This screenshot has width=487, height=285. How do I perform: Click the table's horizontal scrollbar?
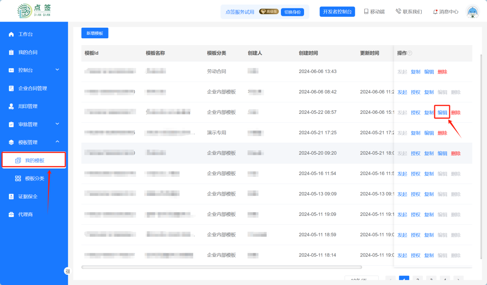coord(222,267)
